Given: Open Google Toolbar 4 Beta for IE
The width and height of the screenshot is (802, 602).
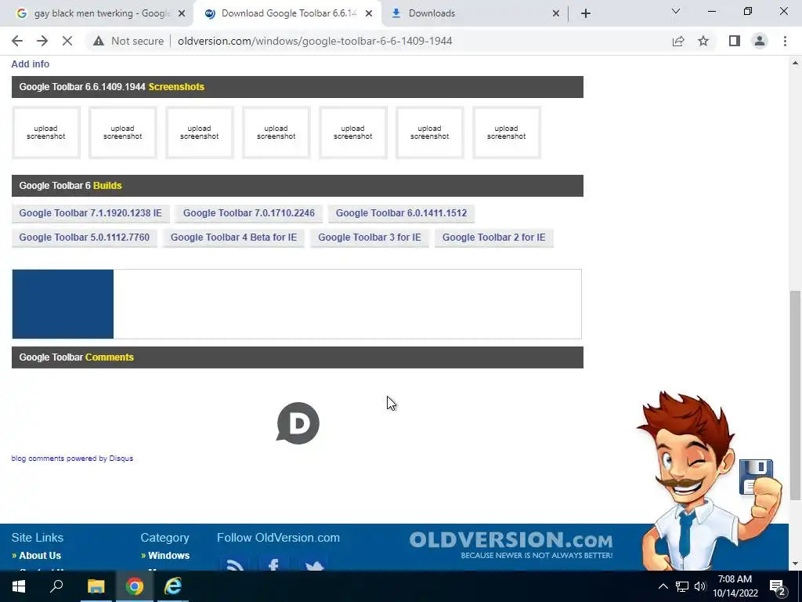Looking at the screenshot, I should 233,238.
